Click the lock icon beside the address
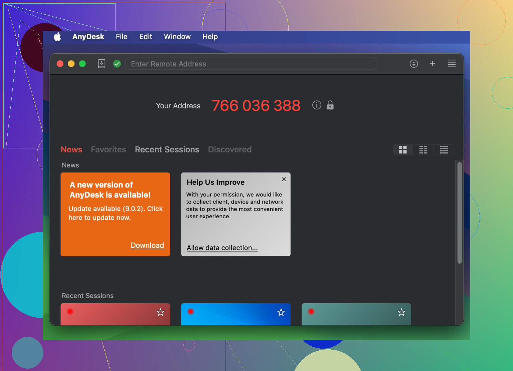The height and width of the screenshot is (371, 513). click(x=330, y=105)
